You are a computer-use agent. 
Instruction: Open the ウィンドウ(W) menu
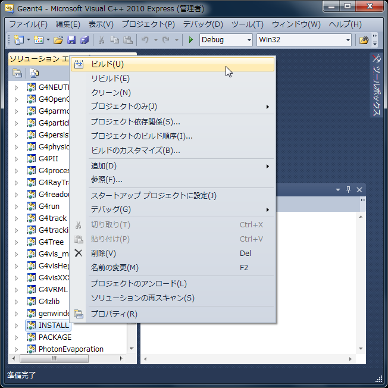pyautogui.click(x=296, y=24)
